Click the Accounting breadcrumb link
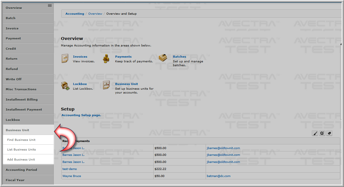The width and height of the screenshot is (344, 187). tap(75, 14)
